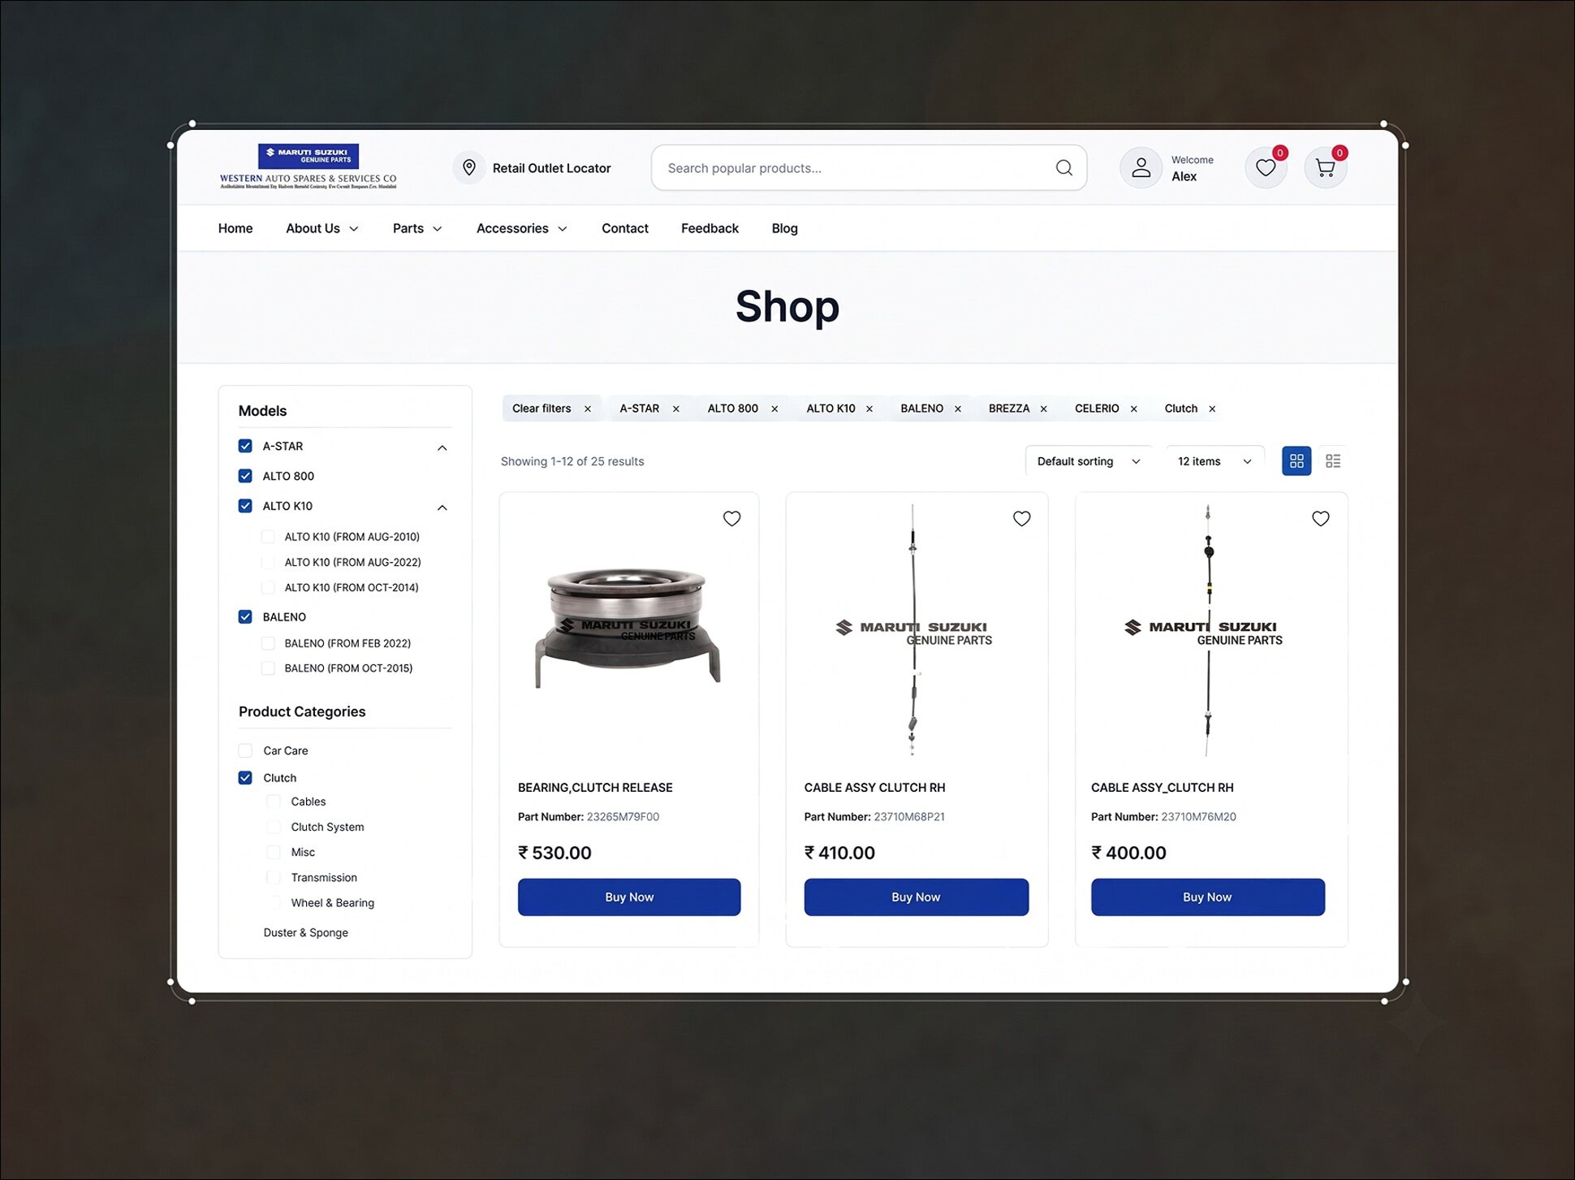This screenshot has width=1575, height=1180.
Task: Buy Now the ₹400.00 clutch cable
Action: pos(1207,897)
